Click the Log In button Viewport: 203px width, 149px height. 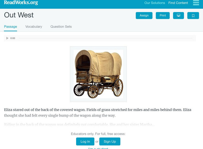[x=85, y=141]
